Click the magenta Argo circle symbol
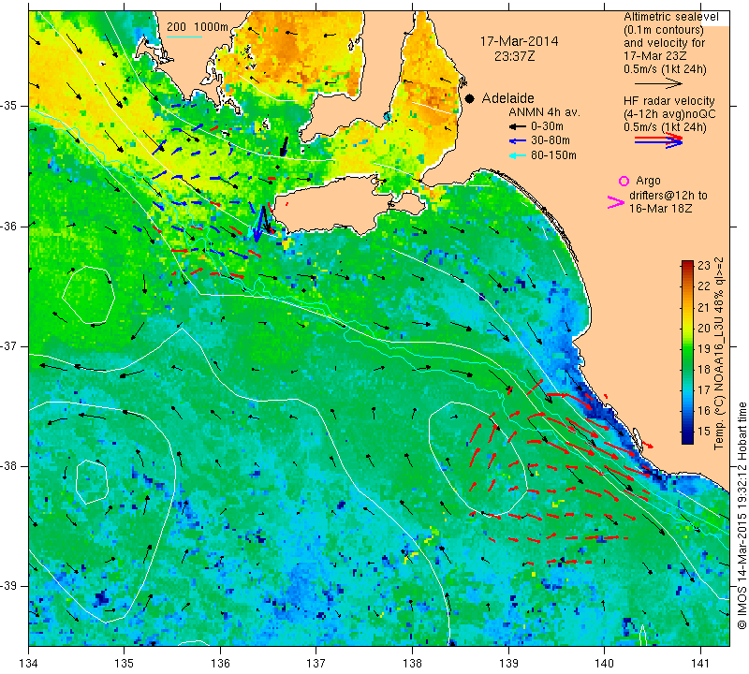The image size is (749, 674). 624,181
